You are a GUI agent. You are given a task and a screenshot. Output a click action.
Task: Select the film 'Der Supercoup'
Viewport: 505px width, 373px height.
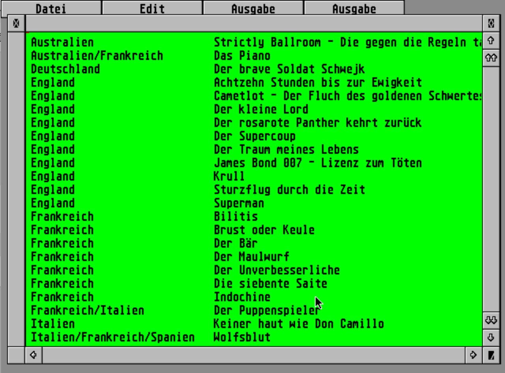click(x=254, y=136)
